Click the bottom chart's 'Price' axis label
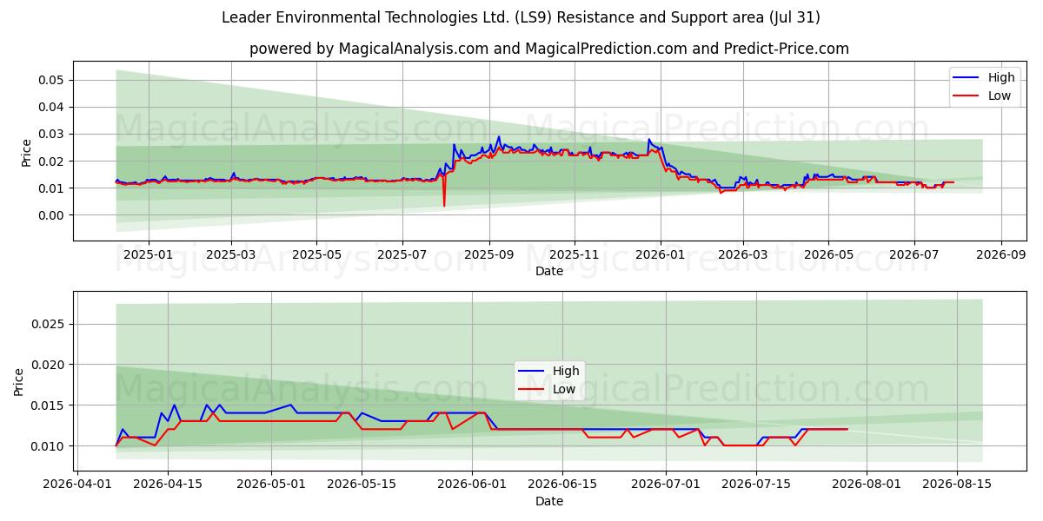The width and height of the screenshot is (1043, 521). 19,382
